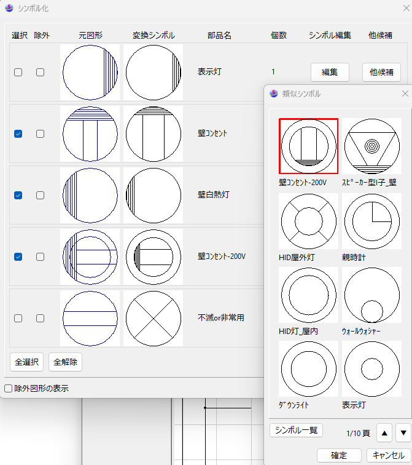Screen dimensions: 412x465
Task: Confirm selection with 確定 button
Action: (x=339, y=455)
